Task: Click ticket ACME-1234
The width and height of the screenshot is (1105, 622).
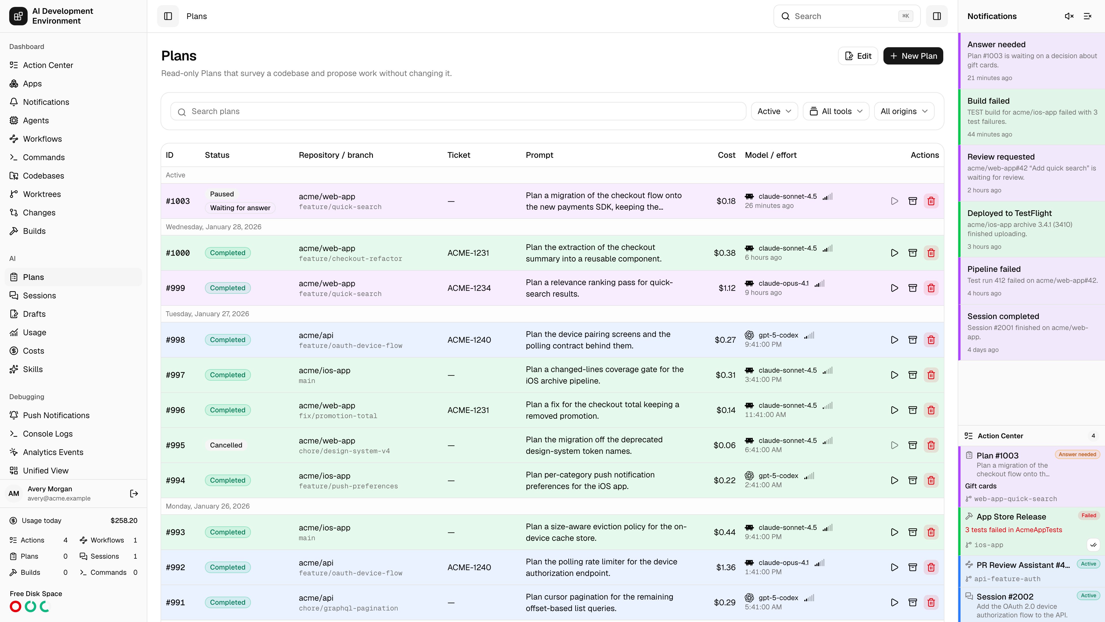Action: pyautogui.click(x=469, y=288)
